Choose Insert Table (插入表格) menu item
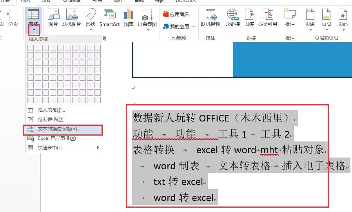The image size is (352, 212). 64,110
